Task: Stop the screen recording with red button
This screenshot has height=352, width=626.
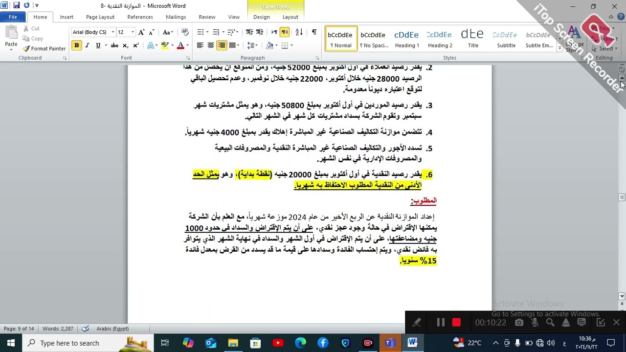Action: pos(456,323)
